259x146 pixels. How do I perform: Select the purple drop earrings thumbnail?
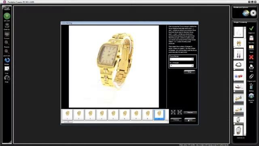click(x=238, y=54)
